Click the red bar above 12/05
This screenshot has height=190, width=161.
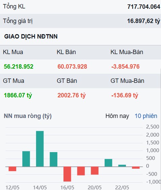[12, 169]
